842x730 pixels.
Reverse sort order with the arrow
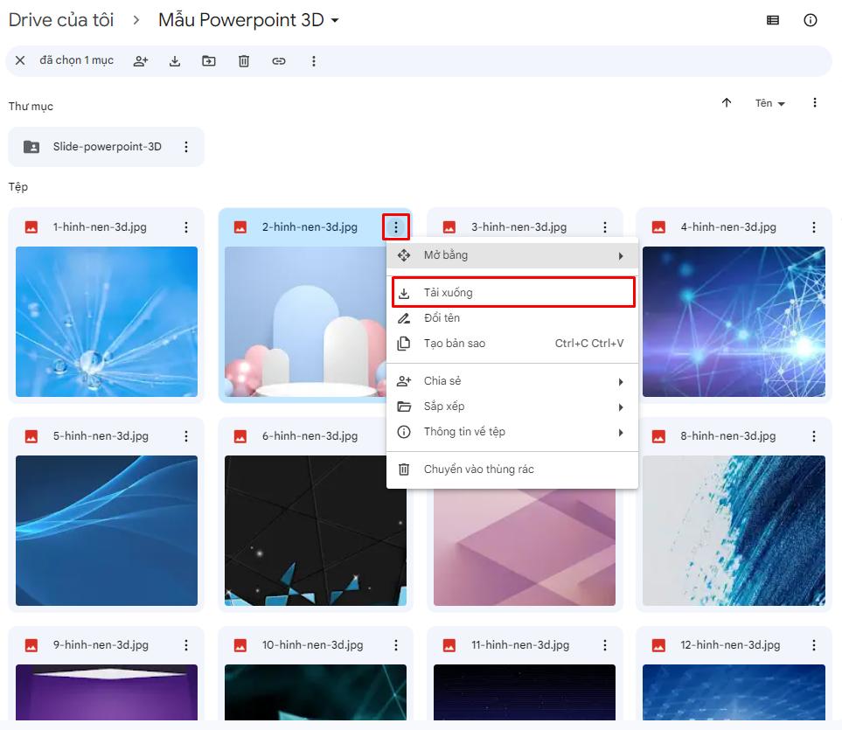click(727, 102)
